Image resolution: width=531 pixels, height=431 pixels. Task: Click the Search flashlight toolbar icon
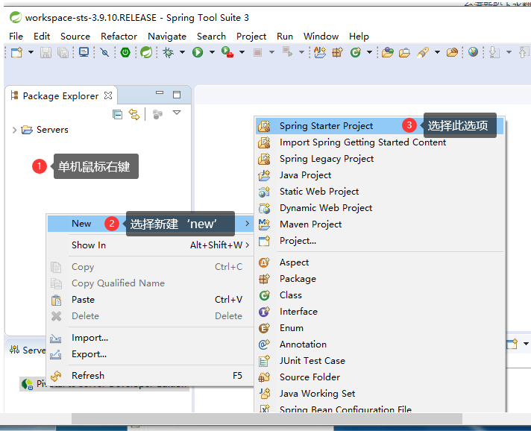click(423, 52)
